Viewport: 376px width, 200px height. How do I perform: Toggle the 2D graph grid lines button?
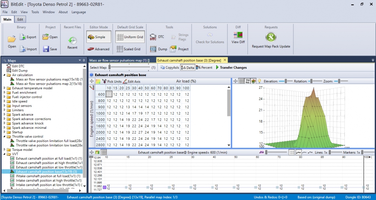[292, 152]
